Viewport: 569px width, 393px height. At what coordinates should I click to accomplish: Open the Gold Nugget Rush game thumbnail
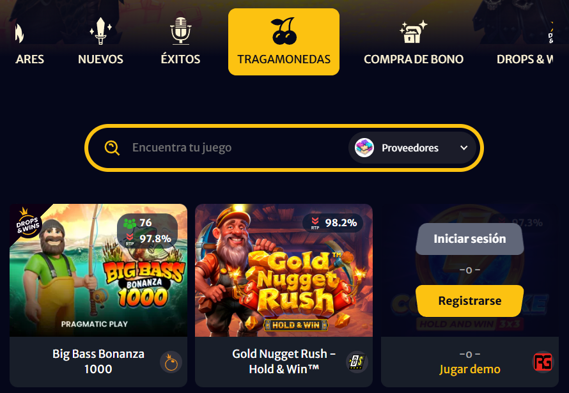click(x=284, y=270)
